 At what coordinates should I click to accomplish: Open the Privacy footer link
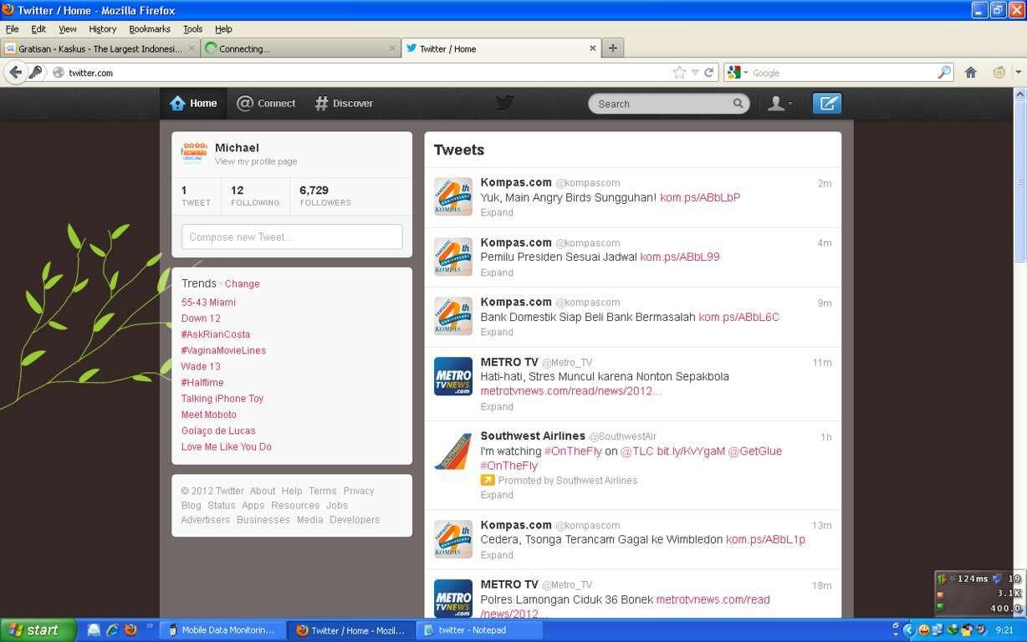[359, 492]
